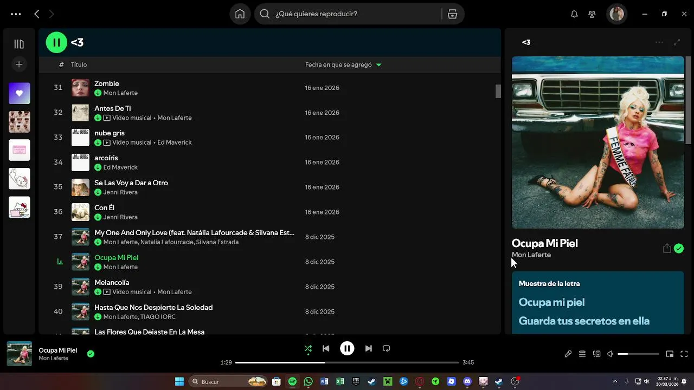
Task: Open friend activity icon
Action: point(592,14)
